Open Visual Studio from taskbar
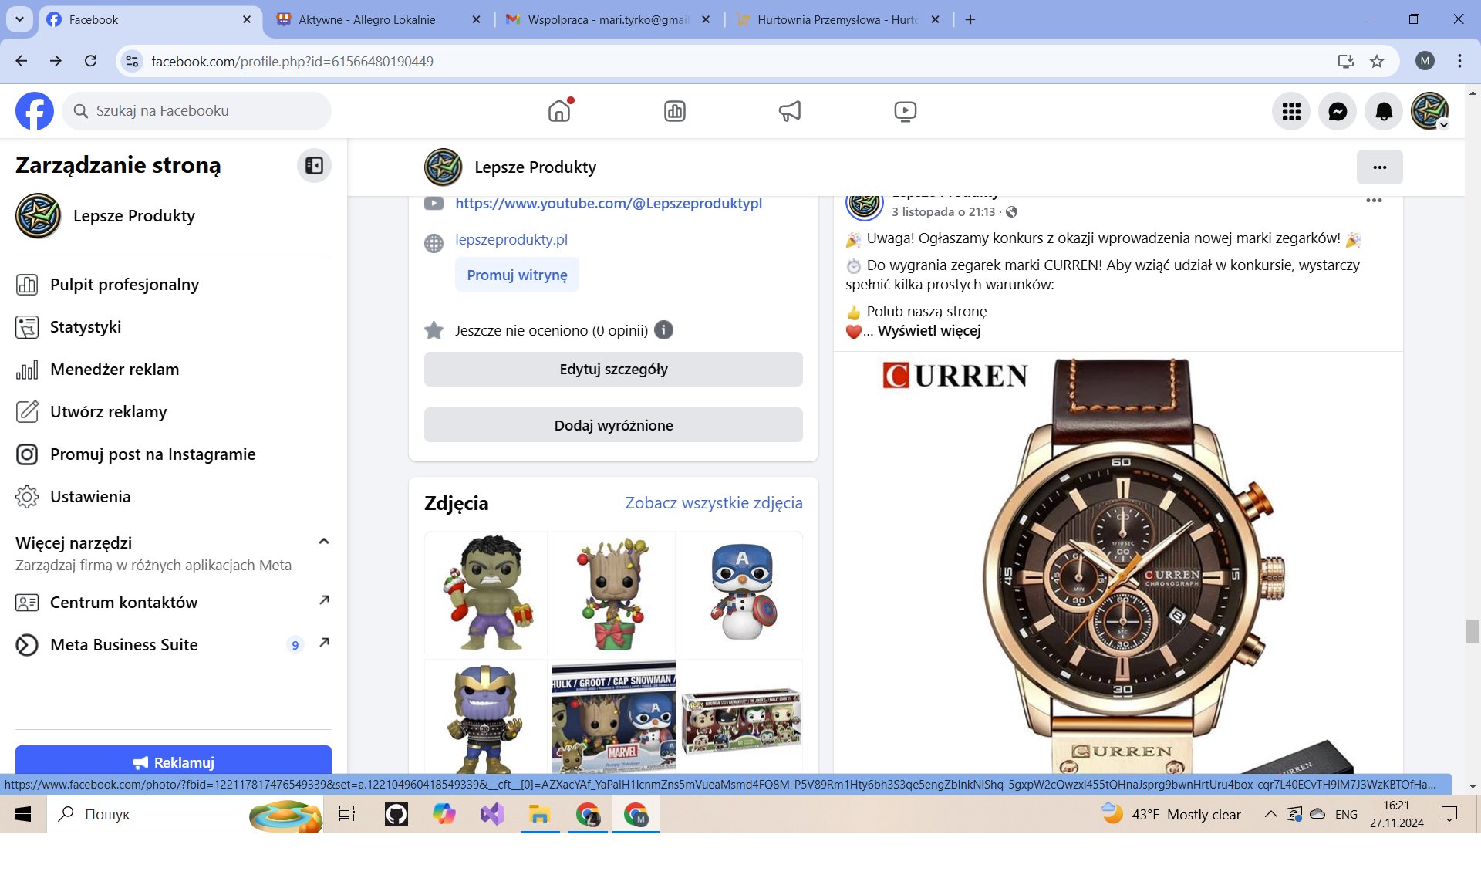 [491, 814]
